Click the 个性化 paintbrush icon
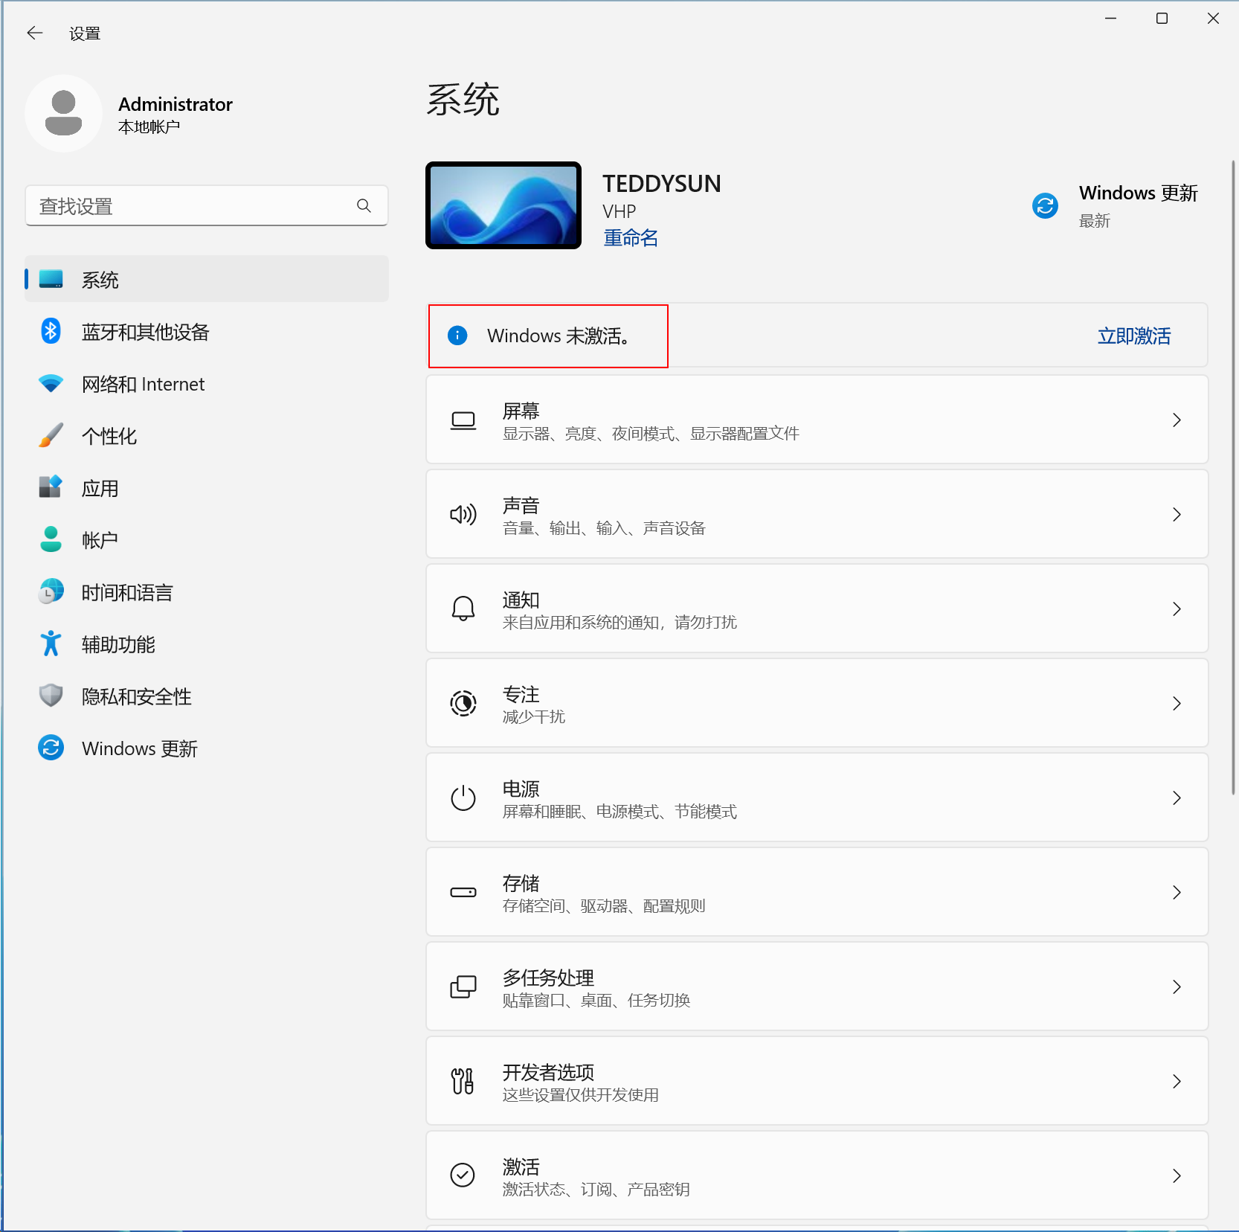The image size is (1239, 1232). click(x=51, y=435)
